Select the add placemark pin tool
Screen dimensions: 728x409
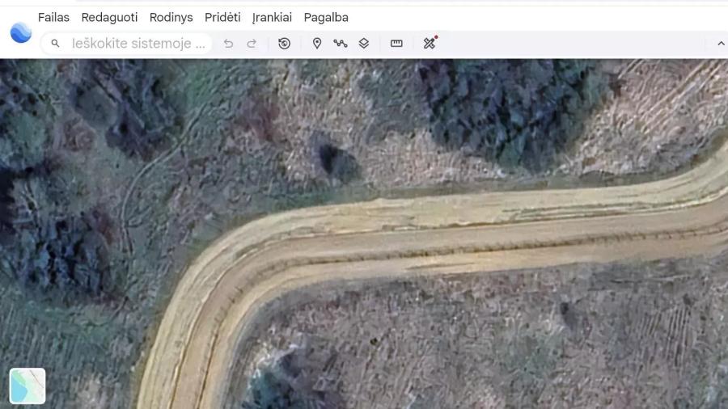[x=317, y=44]
